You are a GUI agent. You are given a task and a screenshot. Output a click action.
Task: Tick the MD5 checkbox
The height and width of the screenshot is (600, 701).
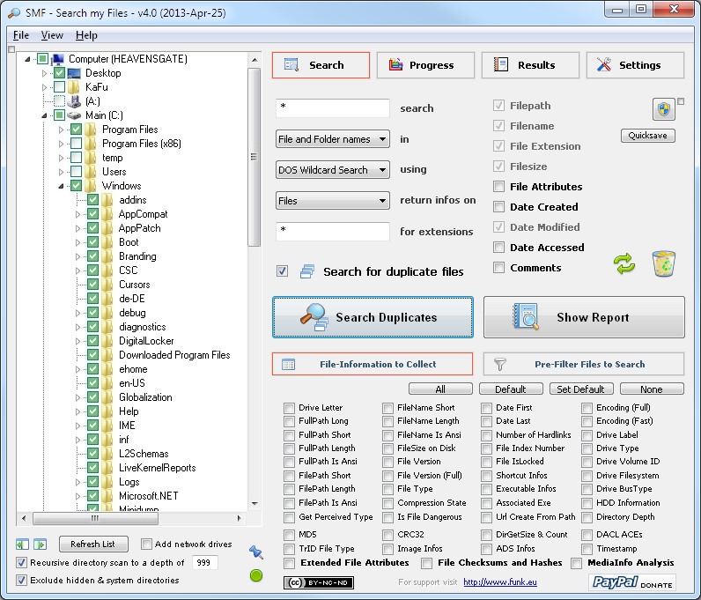(x=289, y=535)
